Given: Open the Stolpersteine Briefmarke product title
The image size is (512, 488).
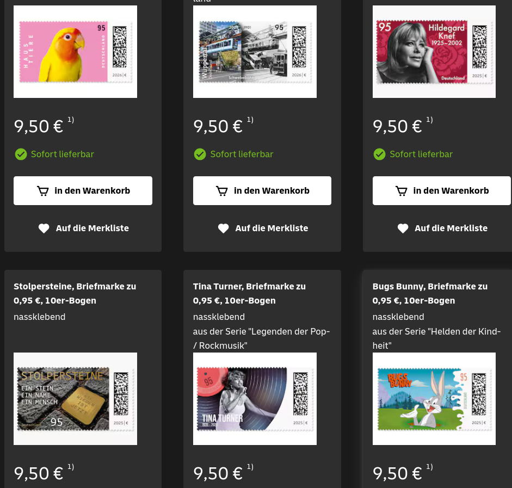Looking at the screenshot, I should (75, 293).
